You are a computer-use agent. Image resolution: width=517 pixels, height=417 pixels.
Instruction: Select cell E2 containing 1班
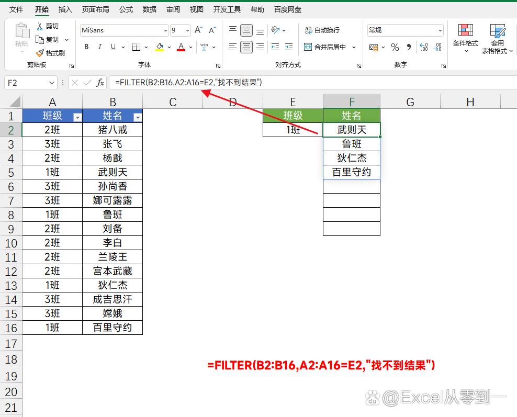coord(293,130)
